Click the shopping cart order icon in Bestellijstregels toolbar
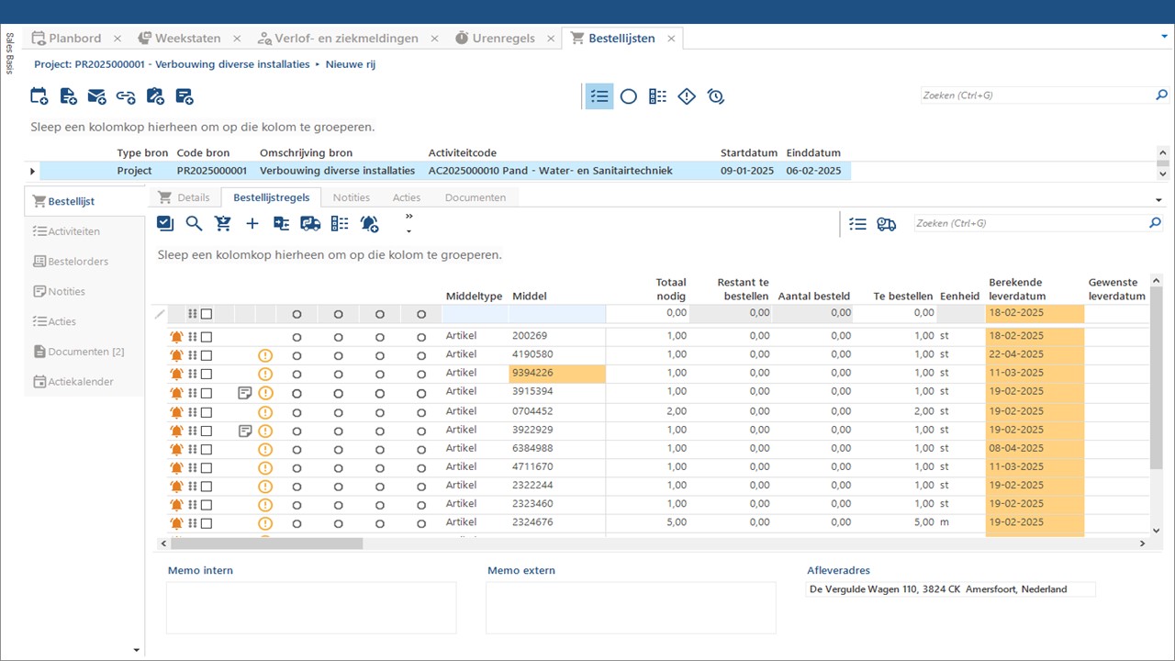This screenshot has height=661, width=1175. 222,223
